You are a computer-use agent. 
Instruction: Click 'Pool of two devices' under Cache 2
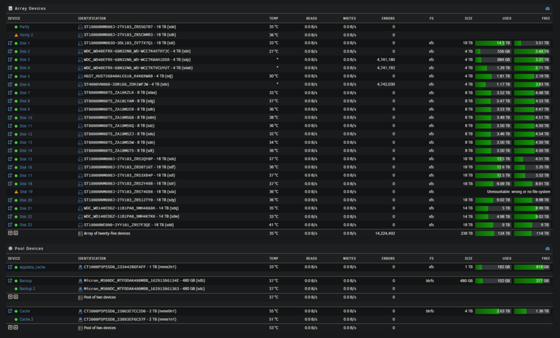[100, 328]
